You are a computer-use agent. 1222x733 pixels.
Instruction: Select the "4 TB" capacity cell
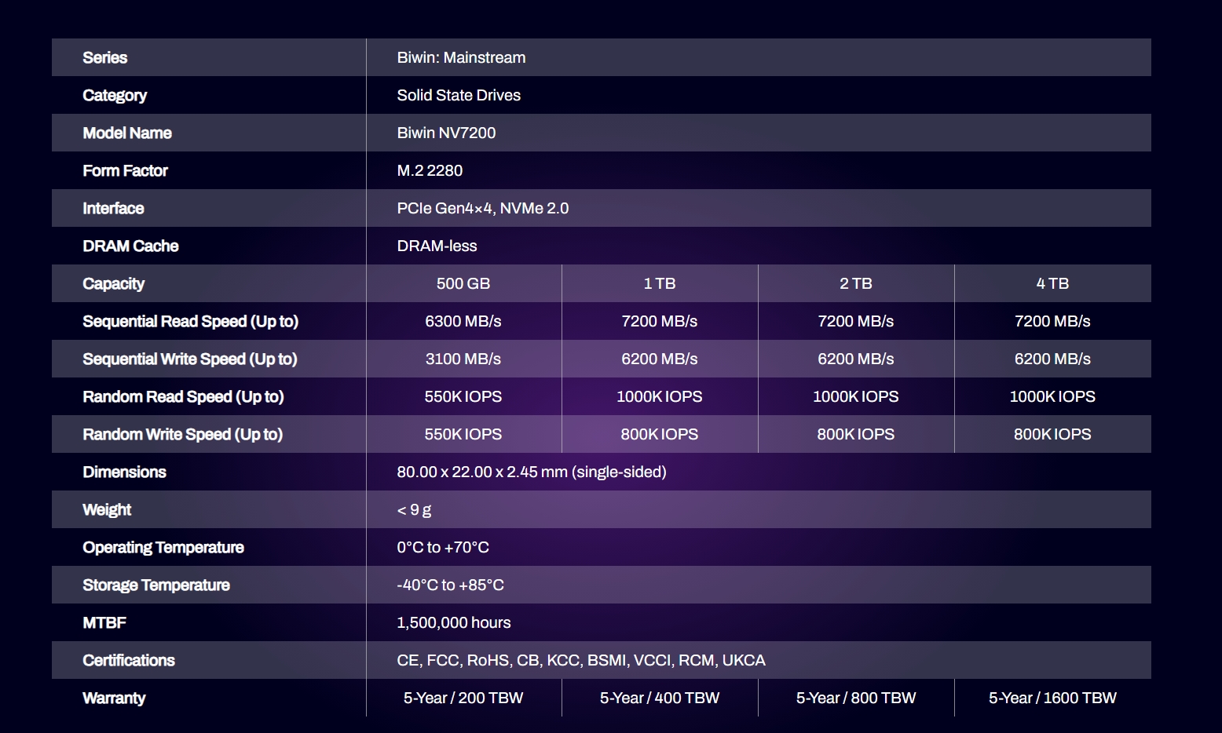[x=1052, y=283]
